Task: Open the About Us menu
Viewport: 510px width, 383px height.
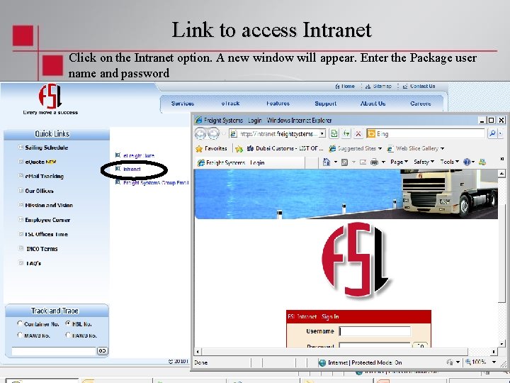Action: tap(373, 104)
